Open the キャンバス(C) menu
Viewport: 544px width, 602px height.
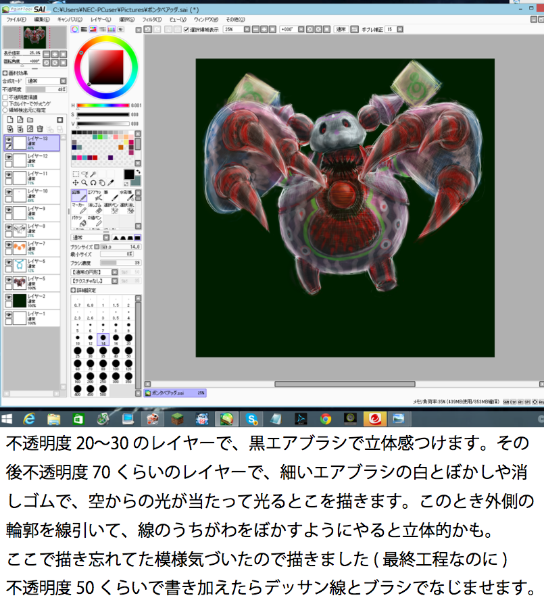coord(70,19)
